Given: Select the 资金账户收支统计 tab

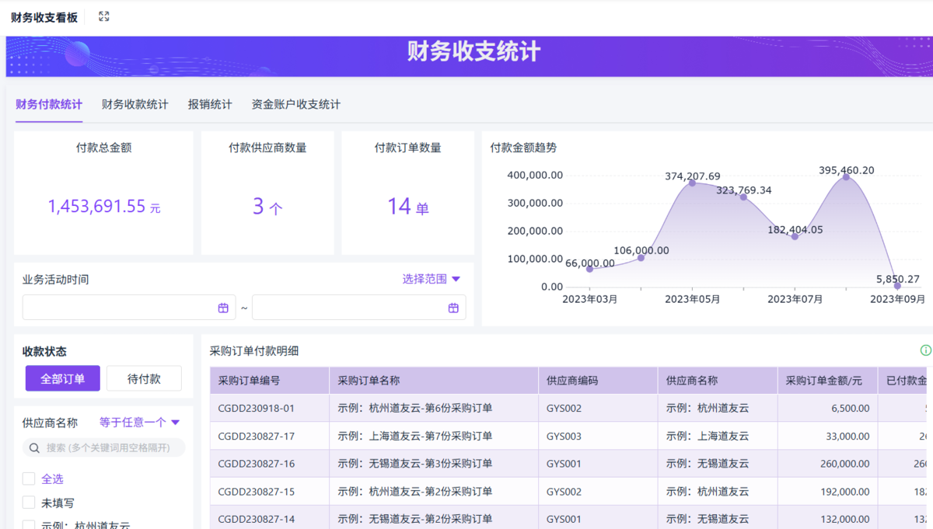Looking at the screenshot, I should (295, 104).
